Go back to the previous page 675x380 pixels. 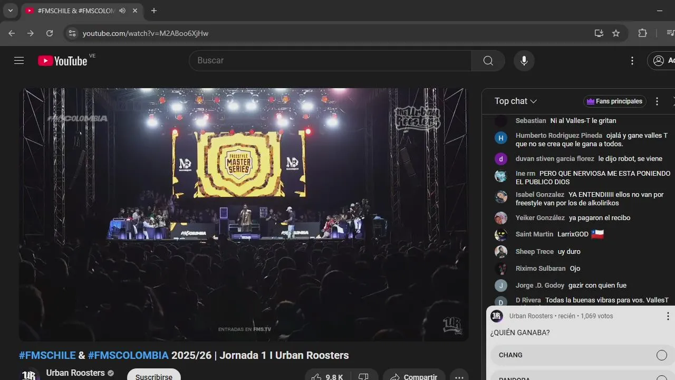12,33
